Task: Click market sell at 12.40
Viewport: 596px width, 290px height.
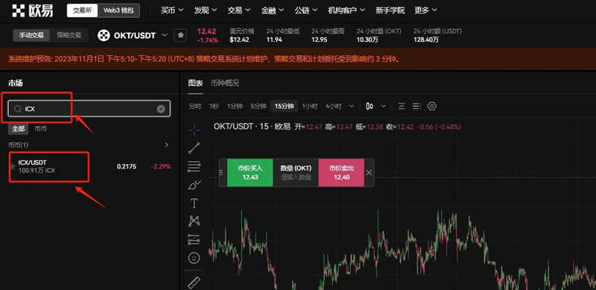Action: point(341,172)
